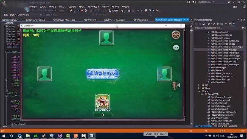This screenshot has width=247, height=139.
Task: Switch to the XZDDPlayer.h tab
Action: [x=90, y=20]
